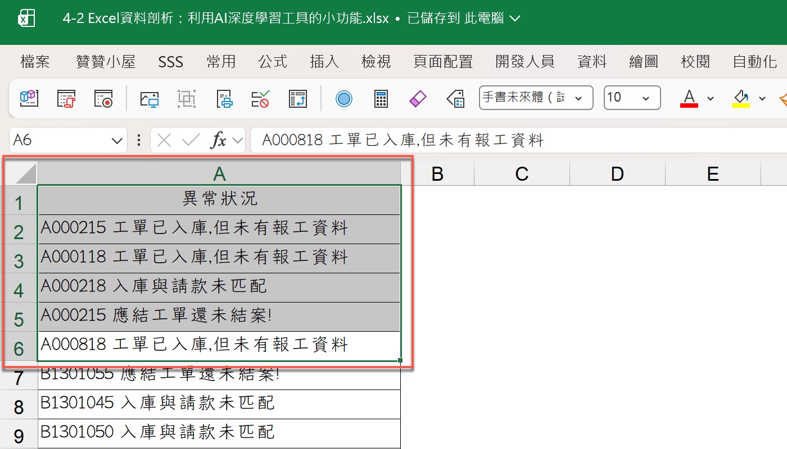Select the blue circle shape tool

tap(343, 98)
